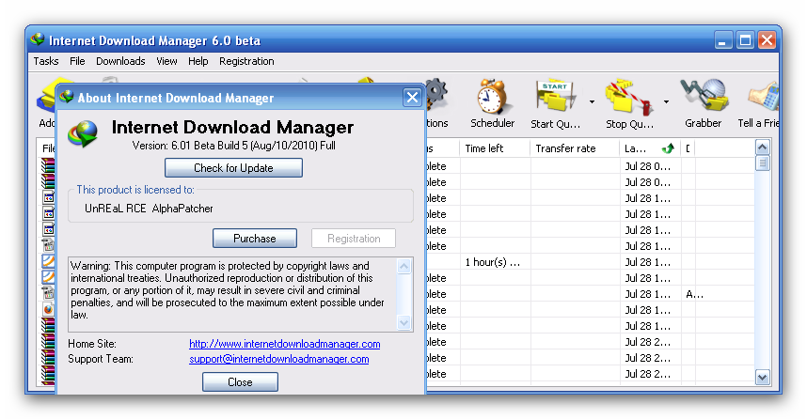Click the Purchase button
Image resolution: width=807 pixels, height=419 pixels.
tap(255, 239)
